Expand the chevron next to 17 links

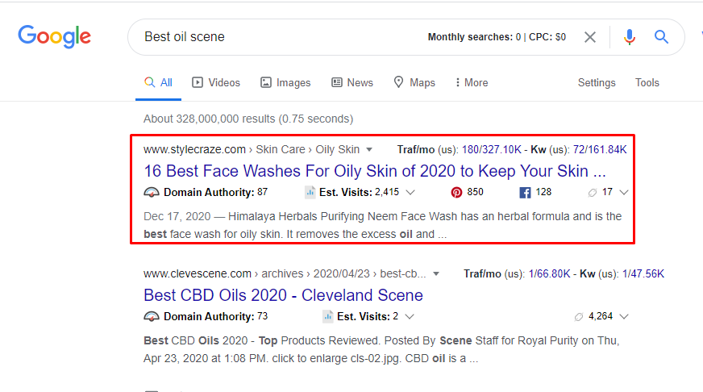tap(623, 193)
